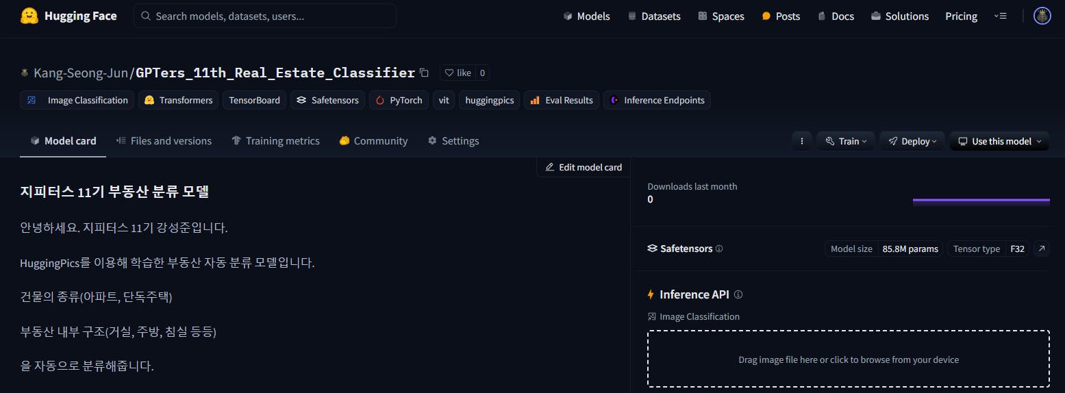Click the Downloads last month label

click(692, 186)
